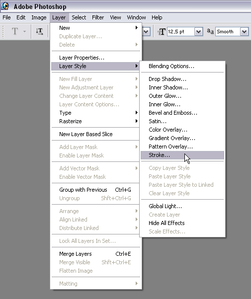Select Drop Shadow… layer style

(x=182, y=79)
